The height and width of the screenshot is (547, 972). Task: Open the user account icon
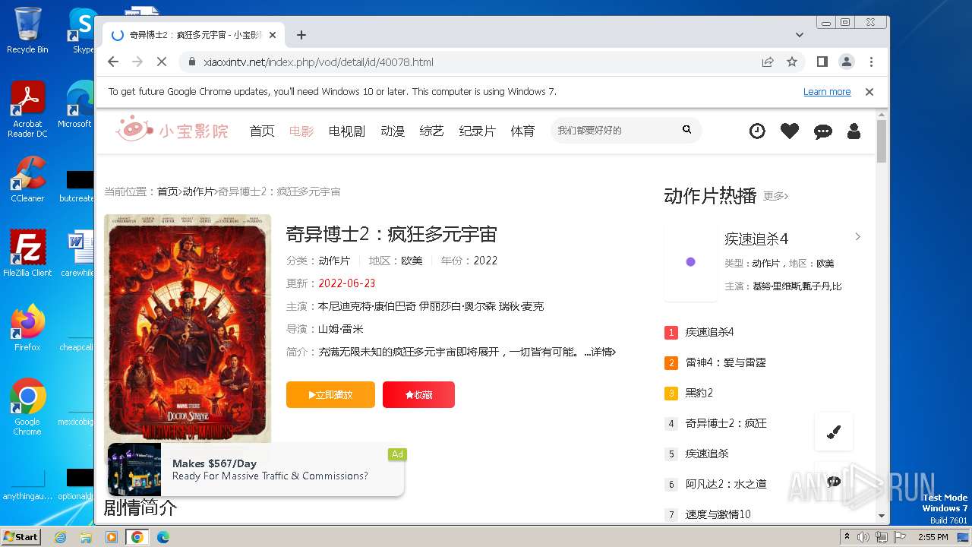[x=854, y=131]
